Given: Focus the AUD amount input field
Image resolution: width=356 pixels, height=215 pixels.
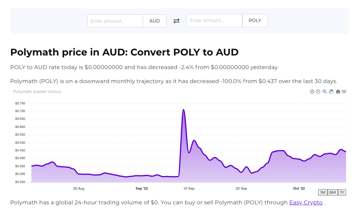Looking at the screenshot, I should pos(115,21).
